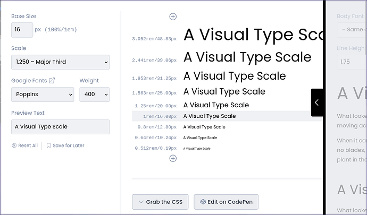Open the Scale dropdown showing Major Third
This screenshot has height=215, width=367.
click(60, 62)
